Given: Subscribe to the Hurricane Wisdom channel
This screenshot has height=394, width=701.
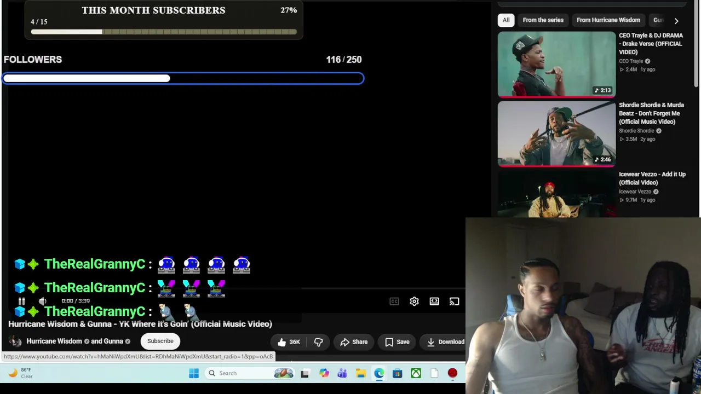Looking at the screenshot, I should (x=160, y=341).
